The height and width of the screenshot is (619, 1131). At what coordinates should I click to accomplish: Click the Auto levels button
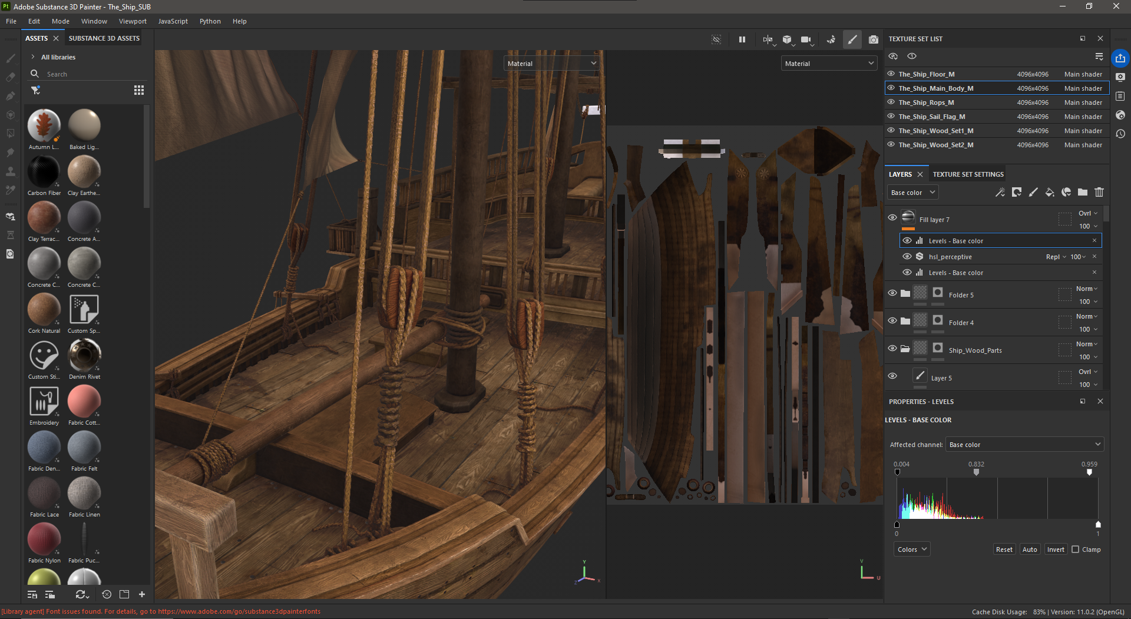point(1030,550)
